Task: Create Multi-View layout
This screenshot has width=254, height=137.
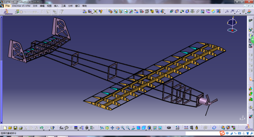Action: pyautogui.click(x=139, y=128)
